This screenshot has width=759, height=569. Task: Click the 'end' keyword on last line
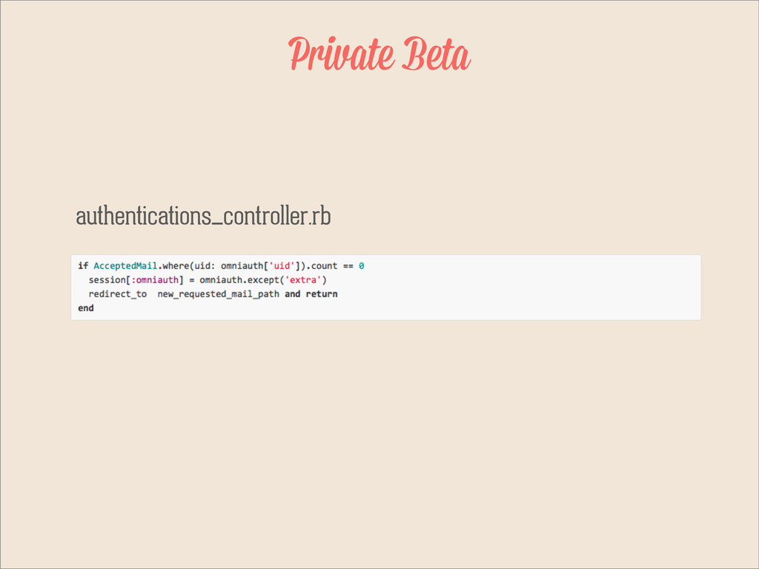point(86,307)
